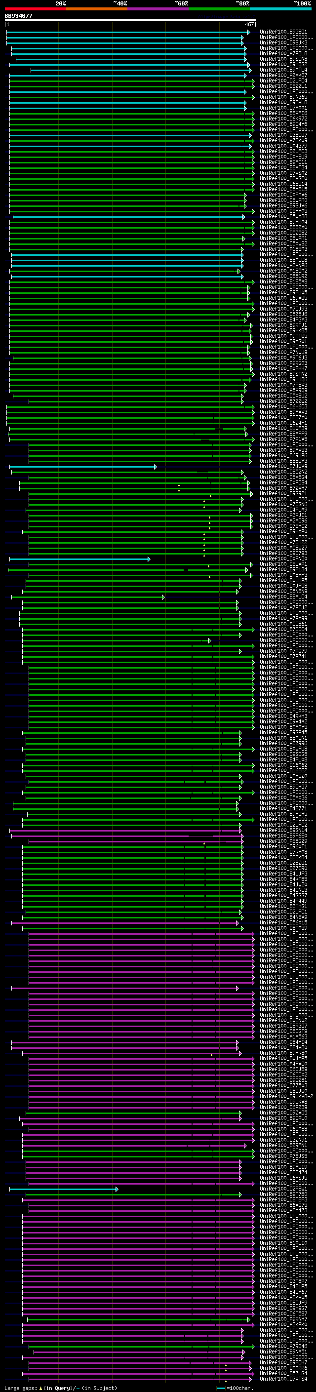Select the UniRef100_Q6H6C3 label
The height and width of the screenshot is (1392, 316).
283,407
